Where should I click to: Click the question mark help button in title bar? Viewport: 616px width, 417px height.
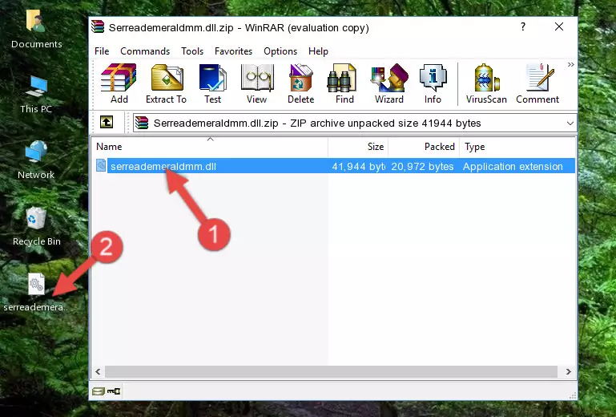click(523, 26)
